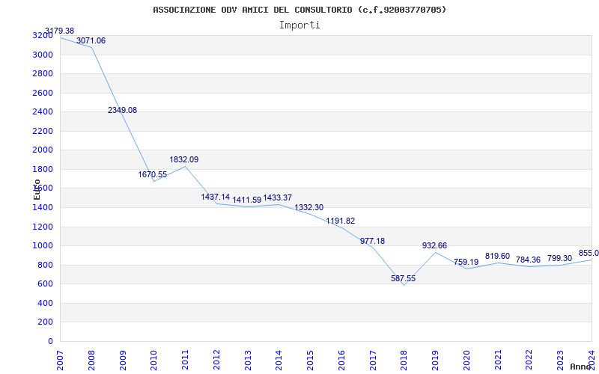Click the y-axis value 2800
Screen dimensions: 599x374
pyautogui.click(x=43, y=73)
